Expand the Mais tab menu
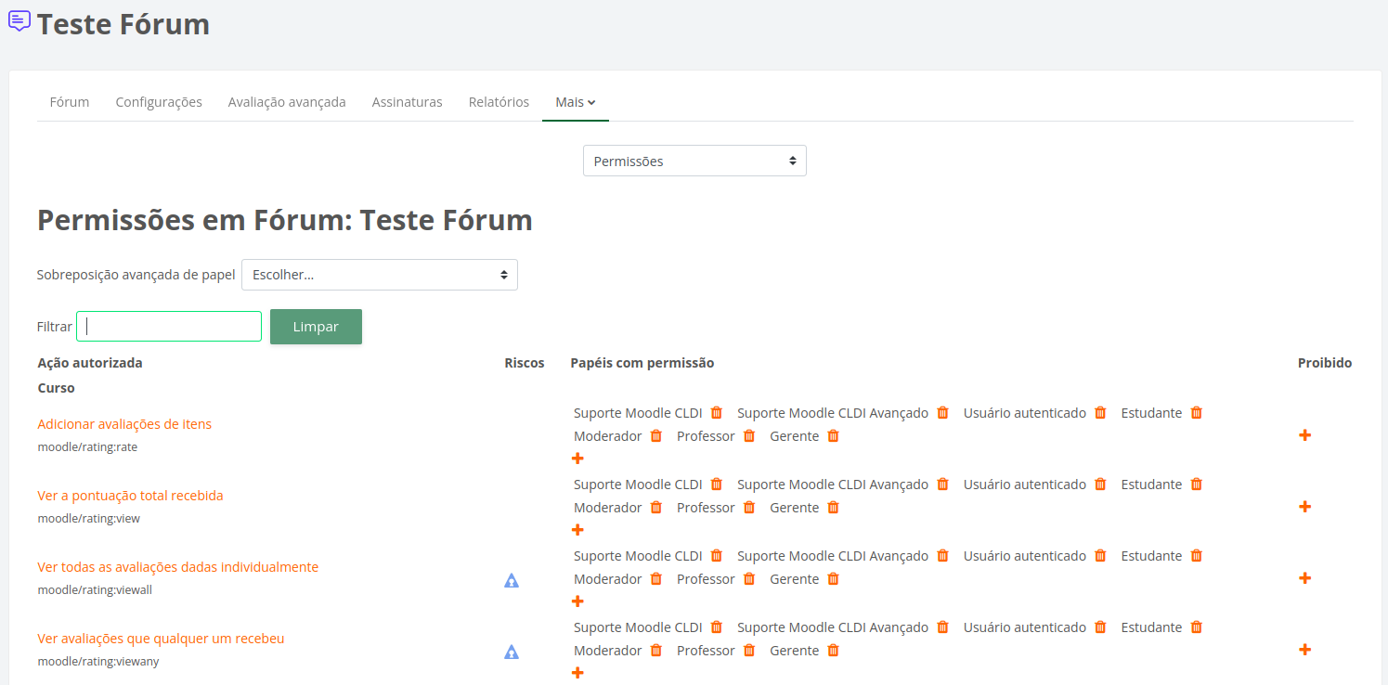The height and width of the screenshot is (685, 1388). point(575,102)
